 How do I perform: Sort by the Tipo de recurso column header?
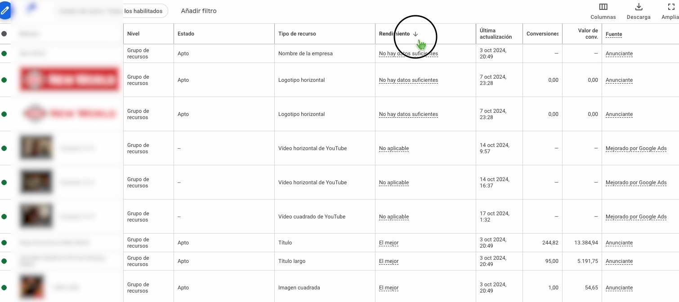point(297,34)
